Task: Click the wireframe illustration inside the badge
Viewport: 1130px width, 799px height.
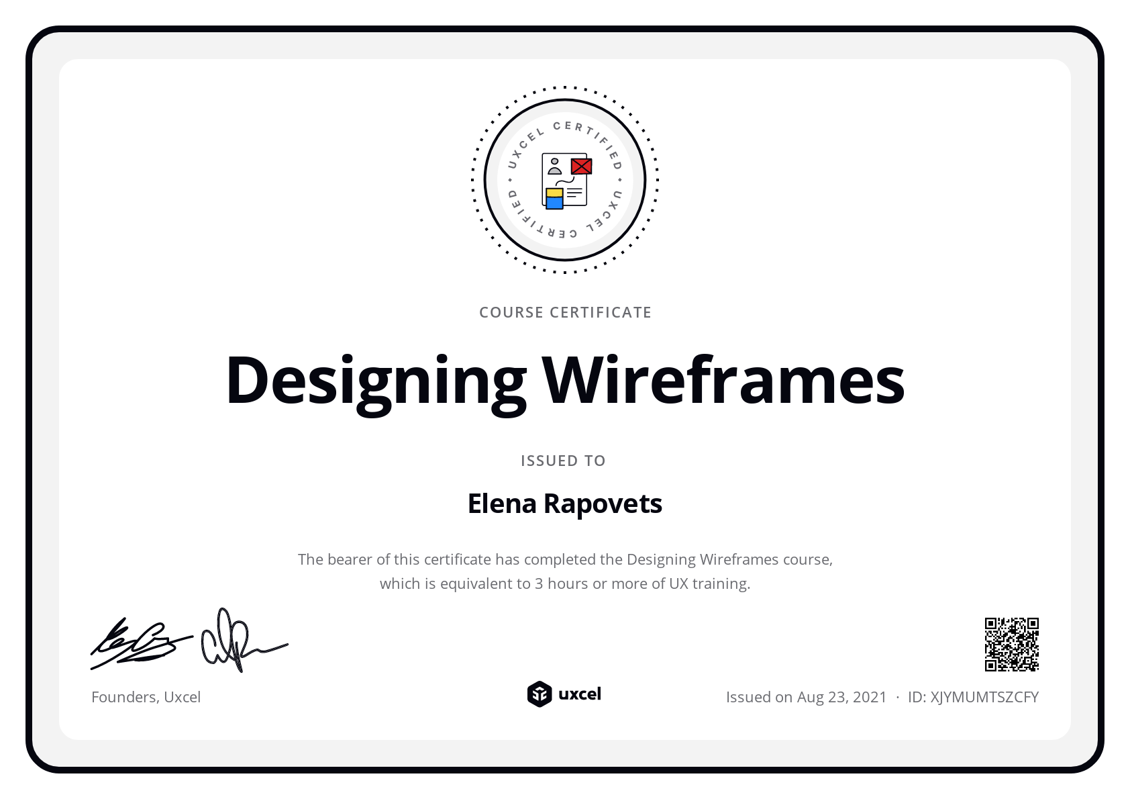Action: [567, 181]
